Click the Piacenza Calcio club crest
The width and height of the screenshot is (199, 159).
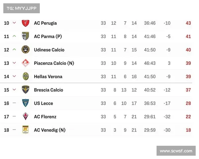coord(26,63)
